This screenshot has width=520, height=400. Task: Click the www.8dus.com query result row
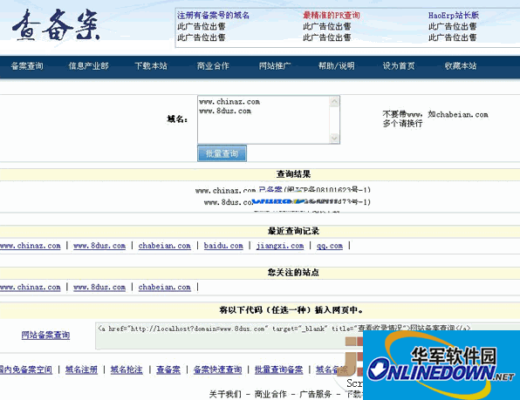click(x=287, y=201)
